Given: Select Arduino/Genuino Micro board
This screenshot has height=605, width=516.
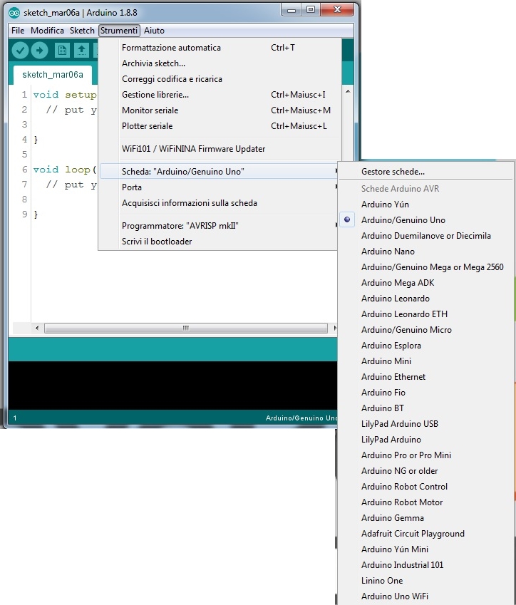Looking at the screenshot, I should tap(426, 330).
